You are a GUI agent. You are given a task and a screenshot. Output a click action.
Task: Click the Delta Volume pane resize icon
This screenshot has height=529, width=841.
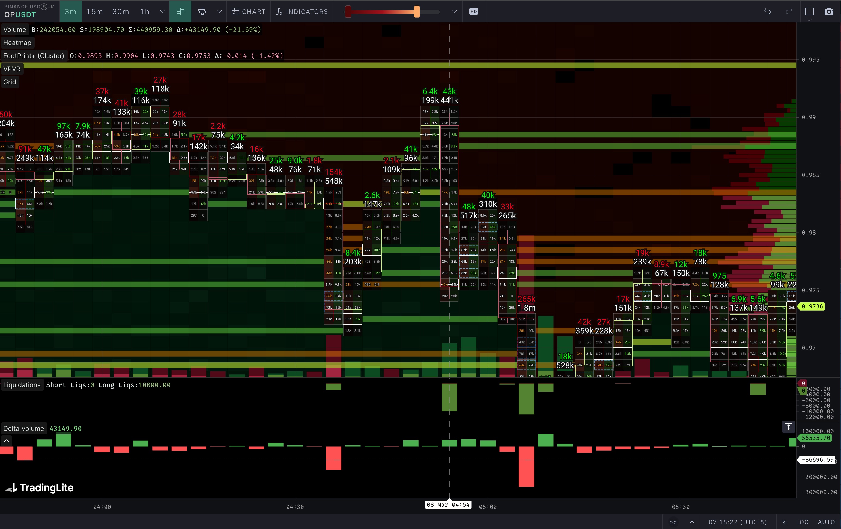pyautogui.click(x=788, y=428)
